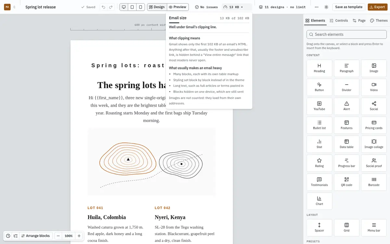The width and height of the screenshot is (390, 244).
Task: Toggle light/dark appearance sun icon
Action: tap(326, 7)
